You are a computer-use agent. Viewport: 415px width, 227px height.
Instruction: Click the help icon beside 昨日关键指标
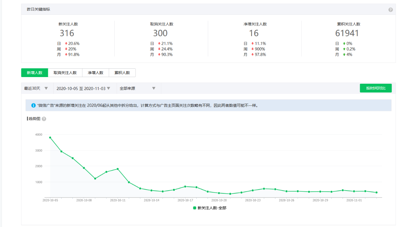tap(391, 10)
